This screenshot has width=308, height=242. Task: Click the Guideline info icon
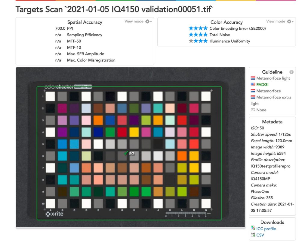(291, 72)
